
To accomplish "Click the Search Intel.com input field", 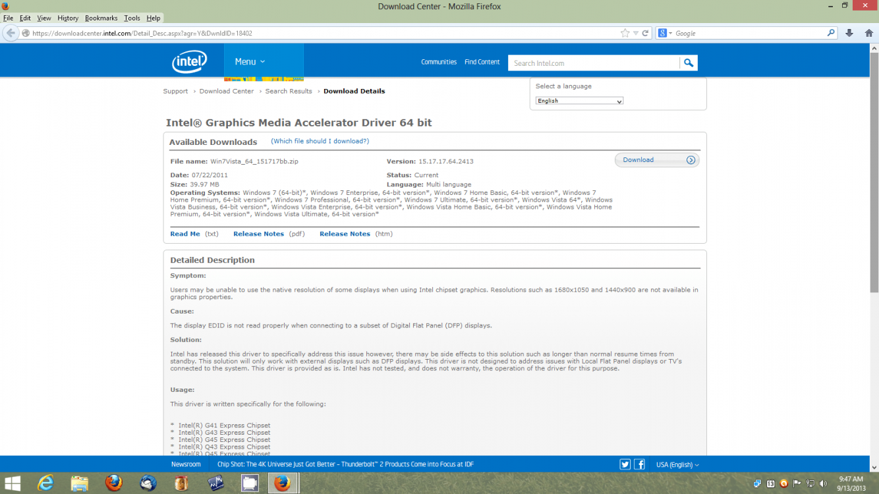I will pyautogui.click(x=594, y=63).
